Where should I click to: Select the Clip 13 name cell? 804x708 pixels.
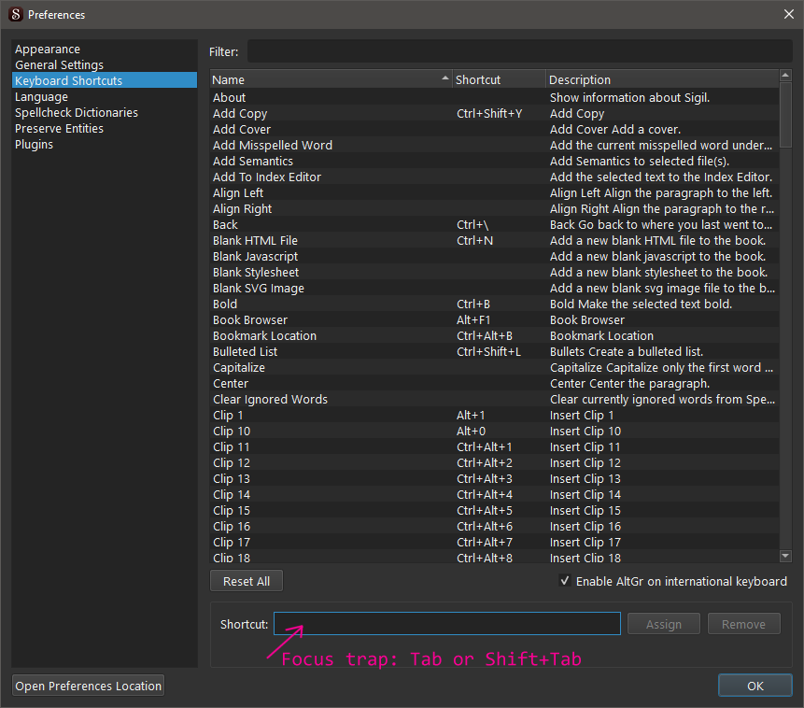(331, 479)
